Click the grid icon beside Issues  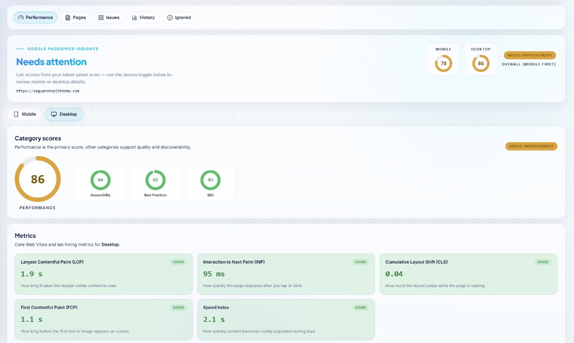point(101,17)
